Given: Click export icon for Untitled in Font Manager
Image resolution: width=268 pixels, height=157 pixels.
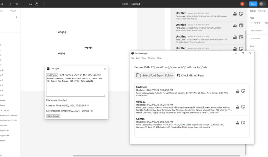Looking at the screenshot, I should click(x=237, y=91).
